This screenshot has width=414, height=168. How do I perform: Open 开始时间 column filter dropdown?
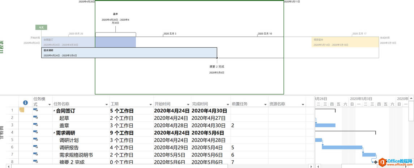pyautogui.click(x=188, y=105)
